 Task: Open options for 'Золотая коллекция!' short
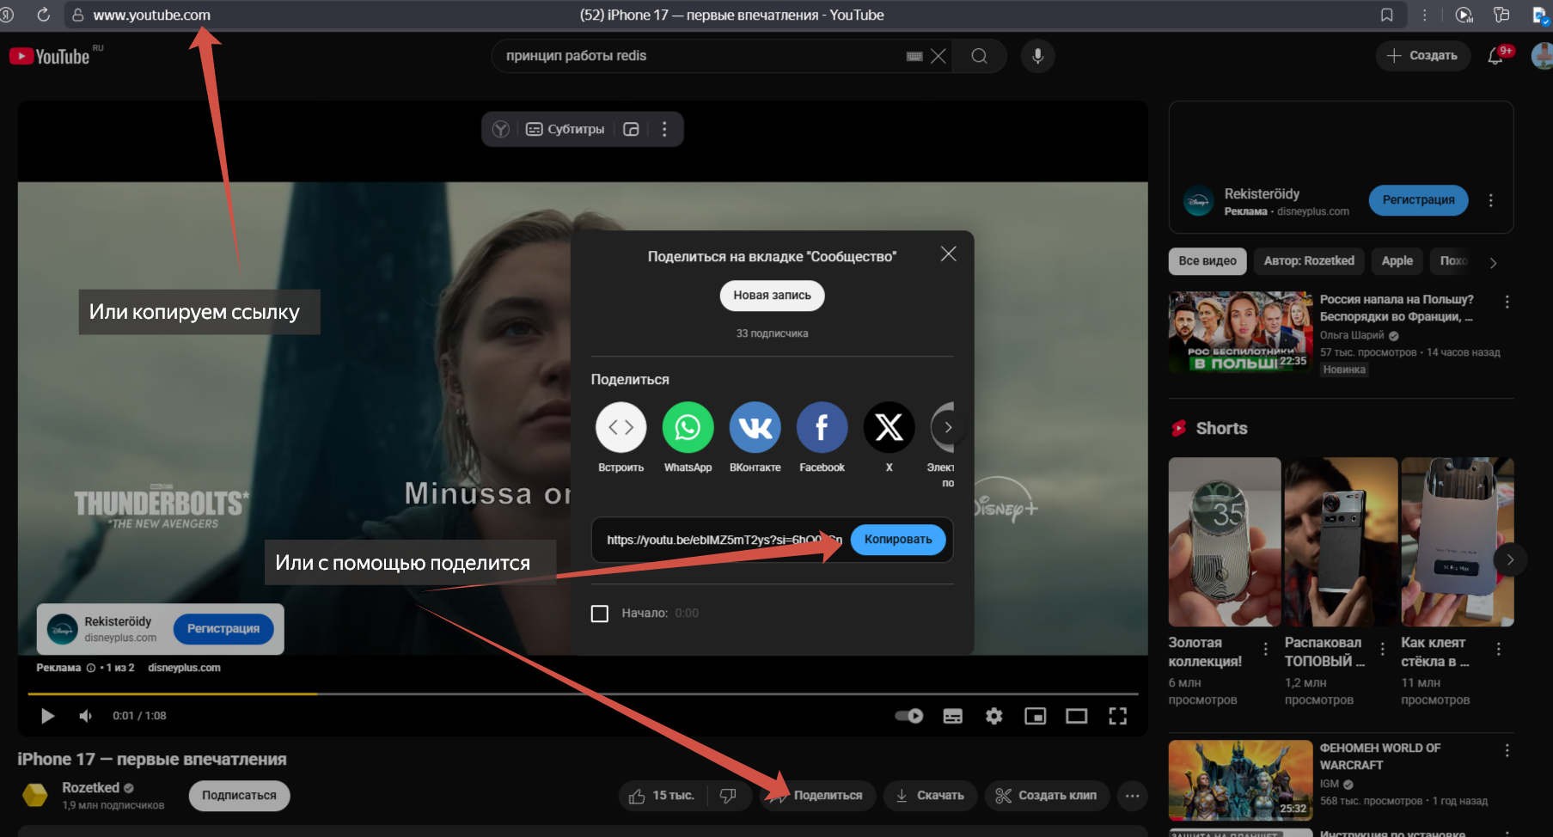click(1265, 649)
